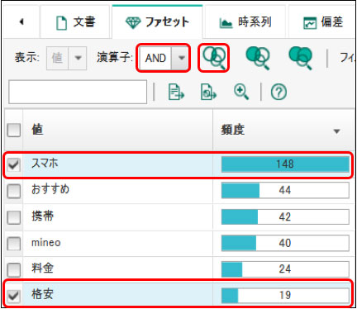Select the 料金 row label
This screenshot has height=309, width=357.
[x=42, y=268]
